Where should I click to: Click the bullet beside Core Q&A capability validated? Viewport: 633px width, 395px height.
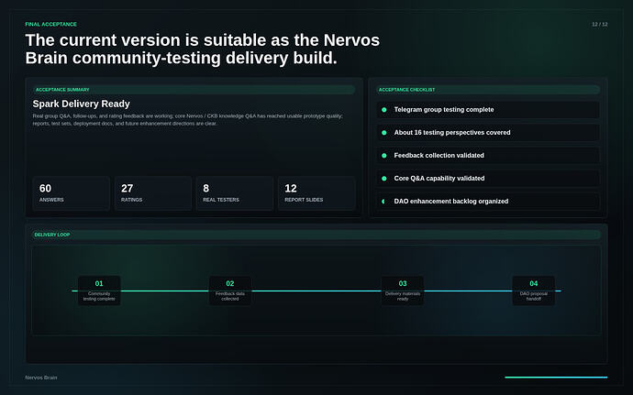(383, 179)
